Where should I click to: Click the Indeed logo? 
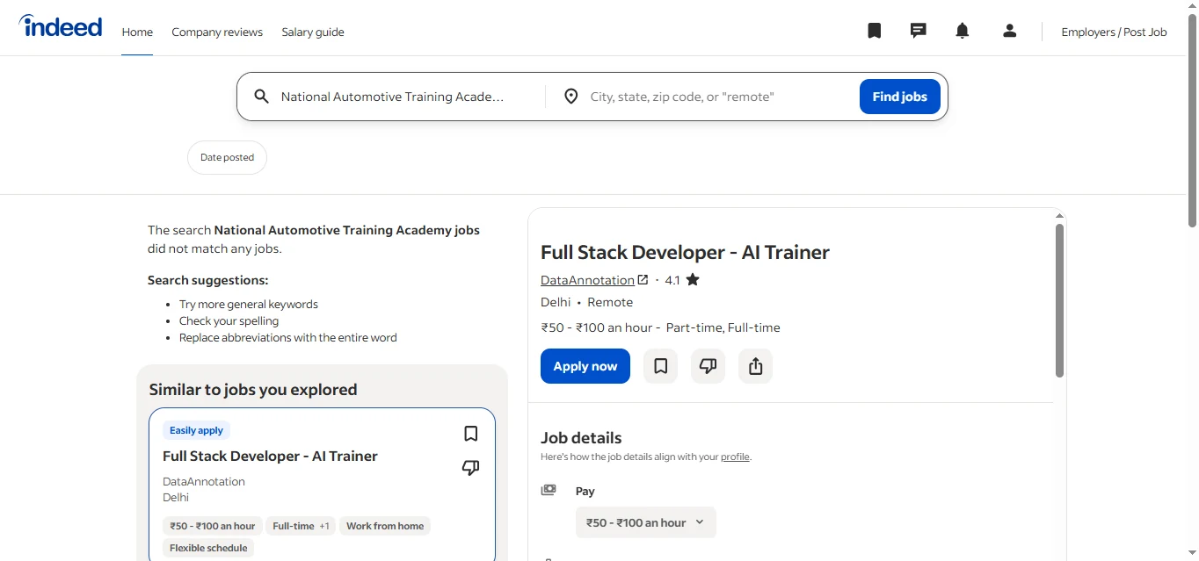61,26
